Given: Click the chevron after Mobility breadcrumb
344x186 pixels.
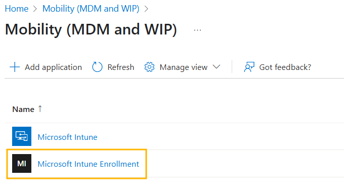Looking at the screenshot, I should pos(146,9).
